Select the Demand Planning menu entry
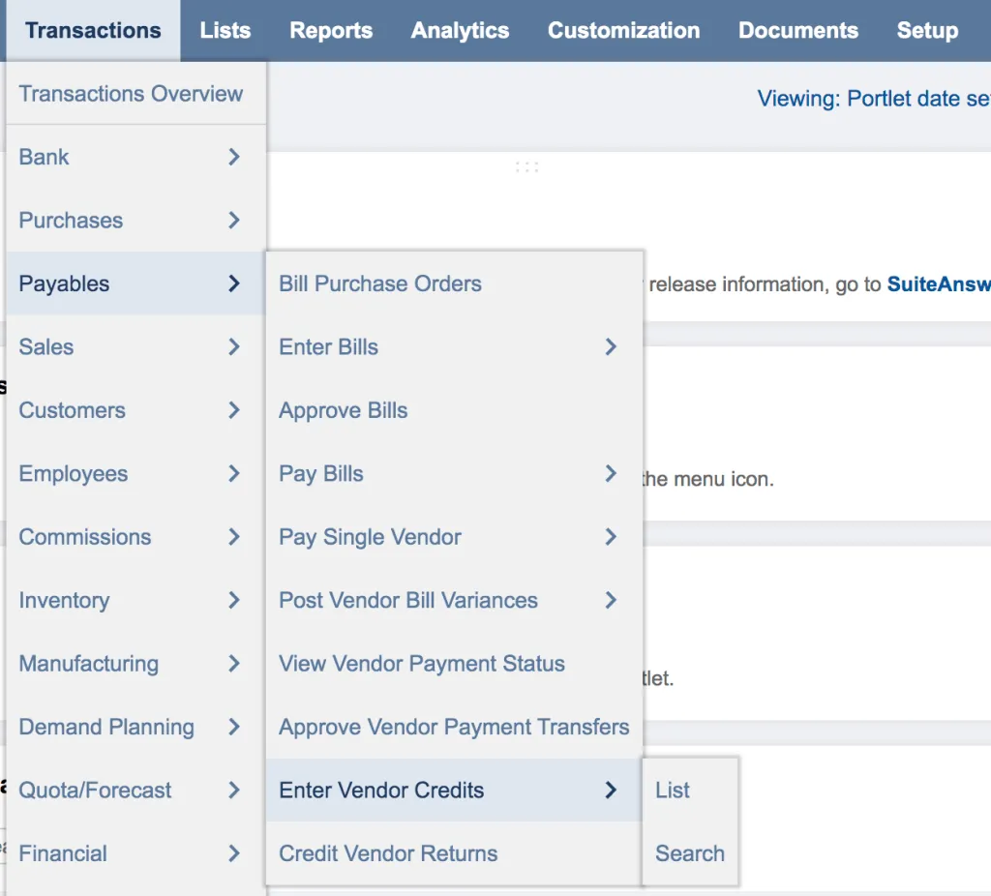Image resolution: width=991 pixels, height=896 pixels. pyautogui.click(x=135, y=727)
